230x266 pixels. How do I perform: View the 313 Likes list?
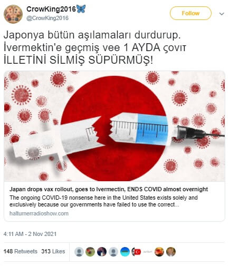click(53, 251)
